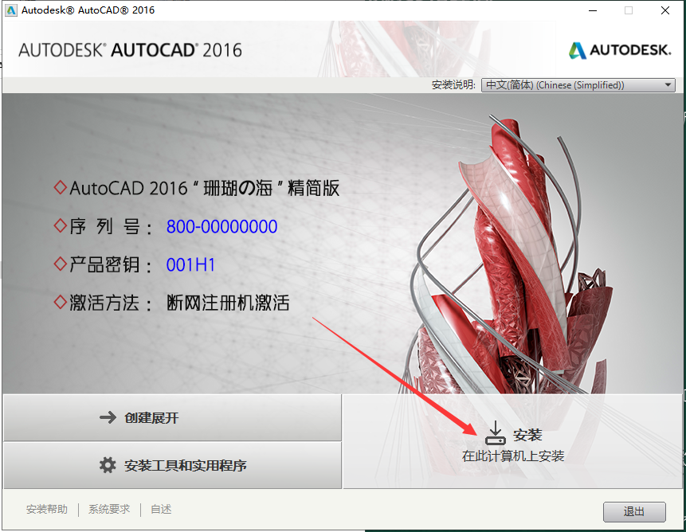
Task: Click the AutoCAD 2016 精简版 title text
Action: (204, 188)
